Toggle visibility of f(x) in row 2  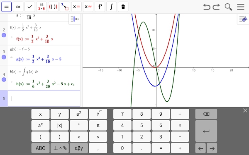pos(4,35)
